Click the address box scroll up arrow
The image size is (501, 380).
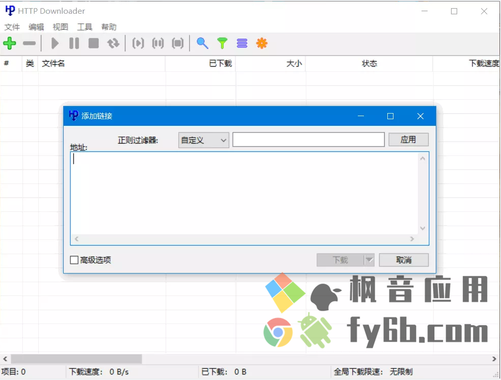(423, 158)
